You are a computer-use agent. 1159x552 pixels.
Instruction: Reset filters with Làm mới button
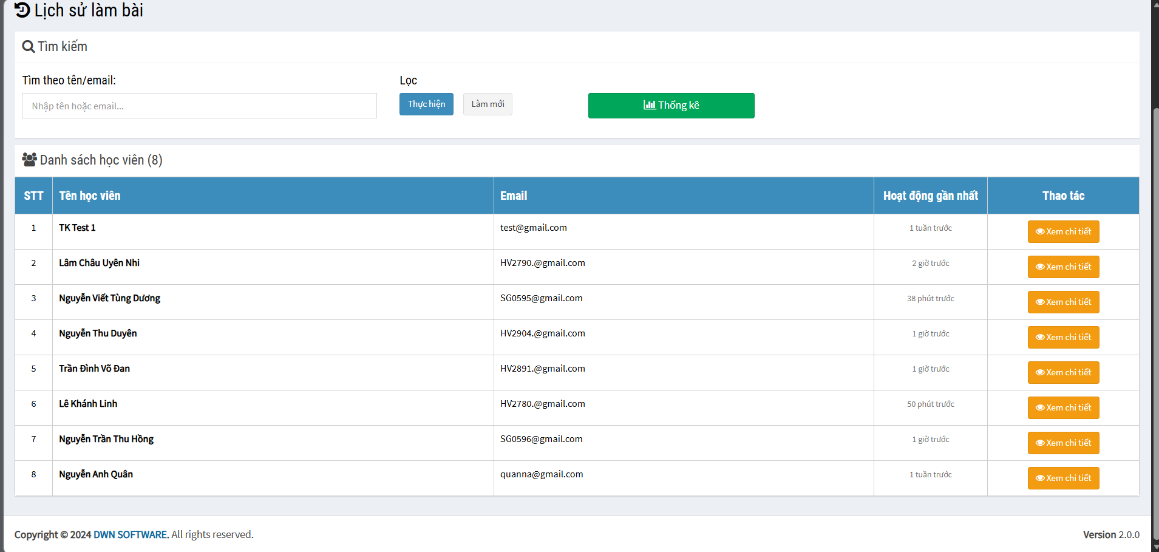488,104
